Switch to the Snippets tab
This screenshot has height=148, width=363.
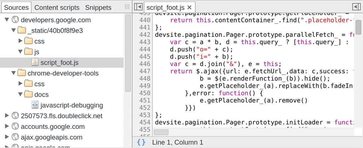coord(98,7)
